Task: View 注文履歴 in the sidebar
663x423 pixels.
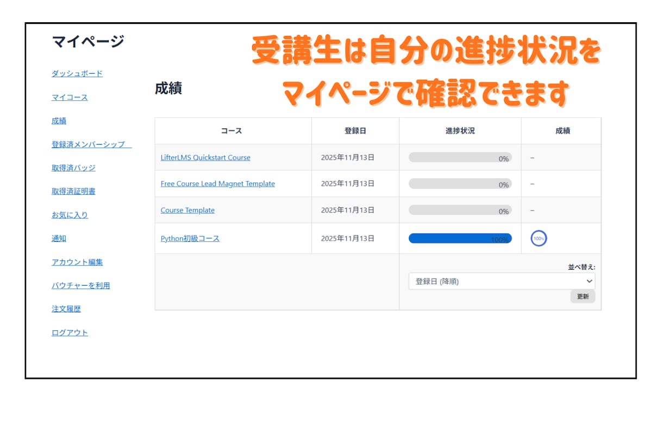Action: tap(66, 309)
